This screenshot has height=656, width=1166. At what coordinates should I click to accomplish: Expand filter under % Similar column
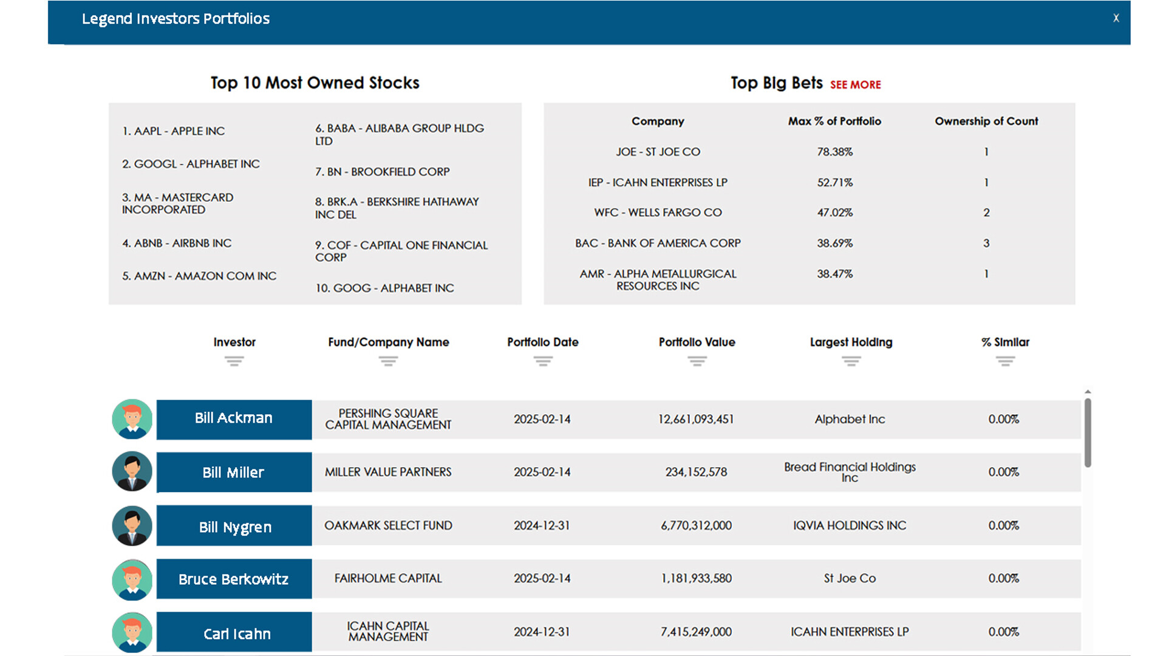(1005, 361)
